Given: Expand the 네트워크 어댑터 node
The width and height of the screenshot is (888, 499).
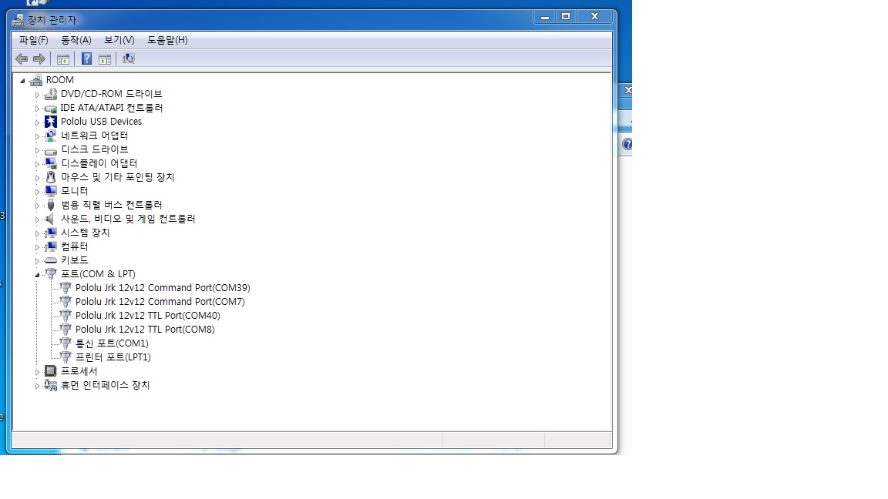Looking at the screenshot, I should coord(37,136).
